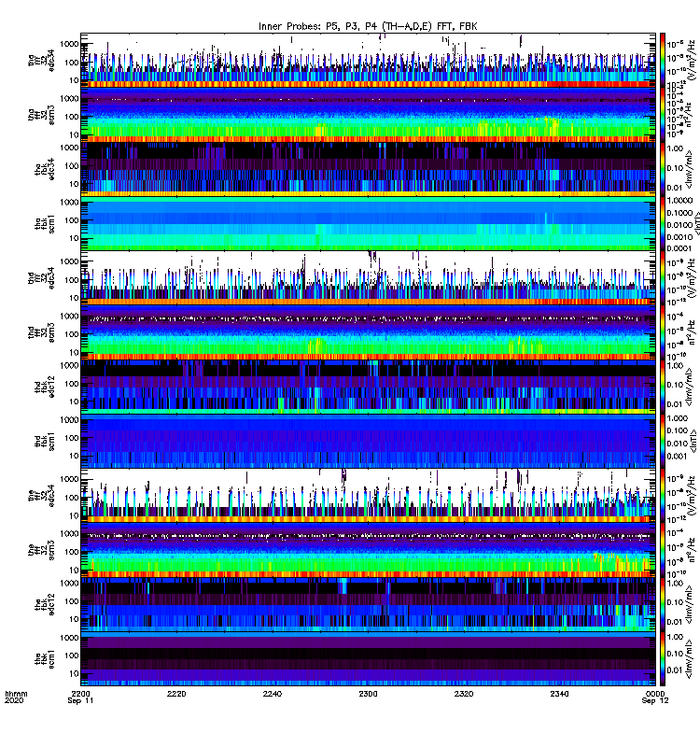Click the "Sep 12" date label

tap(655, 701)
